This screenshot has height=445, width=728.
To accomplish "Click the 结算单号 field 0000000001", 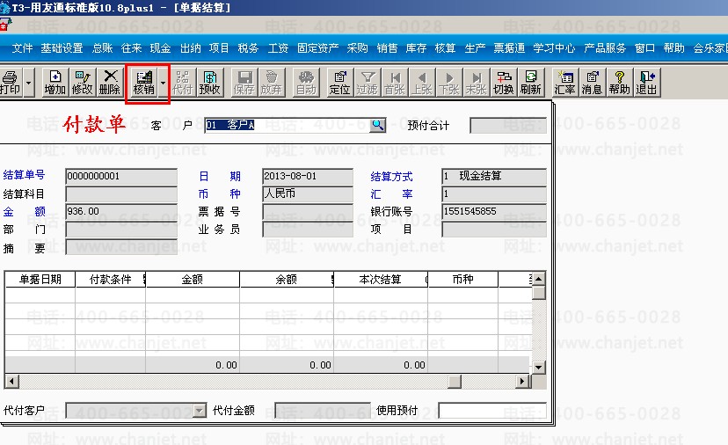I will [121, 177].
